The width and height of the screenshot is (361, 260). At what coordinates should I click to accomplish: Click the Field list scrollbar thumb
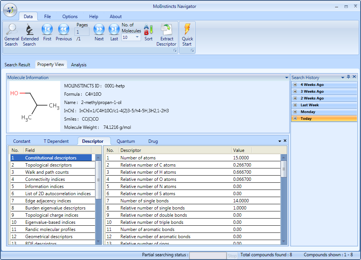98,180
